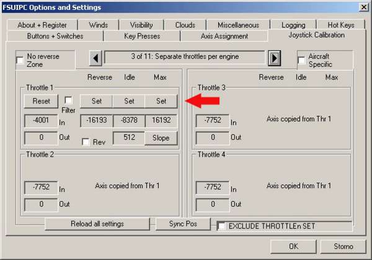372x260 pixels.
Task: Click 'Axis copied from Thr 1' under Throttle 2
Action: coord(127,186)
